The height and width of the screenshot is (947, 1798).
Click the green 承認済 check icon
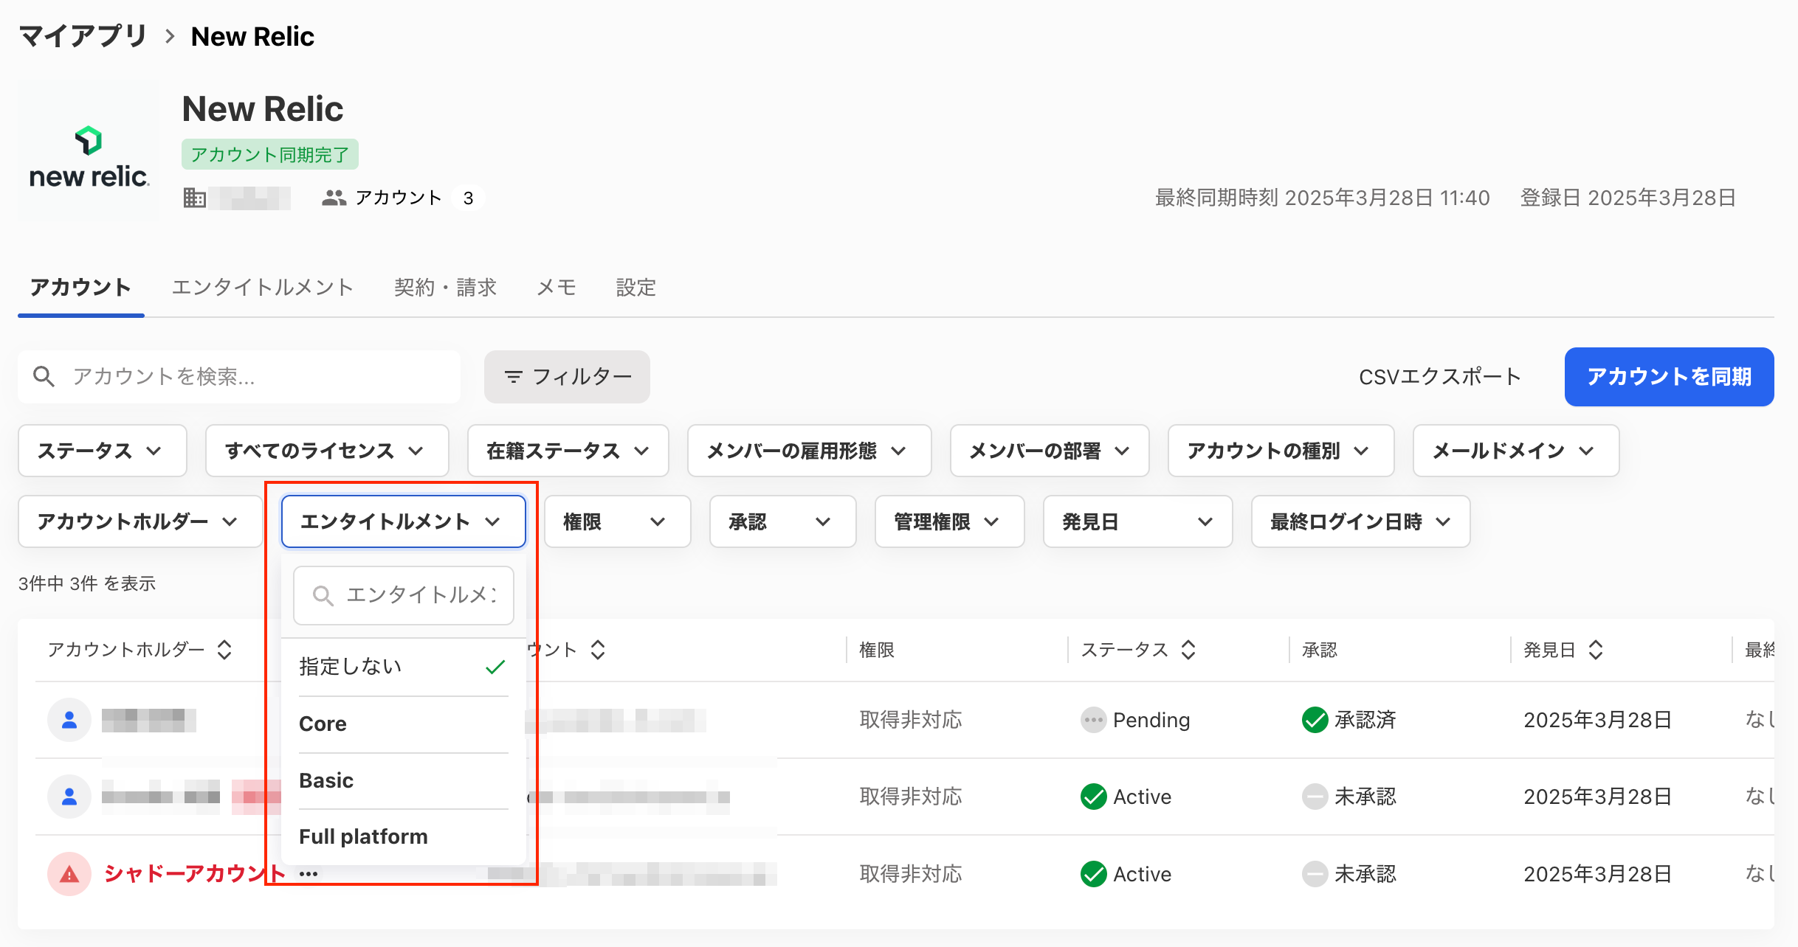(x=1315, y=720)
